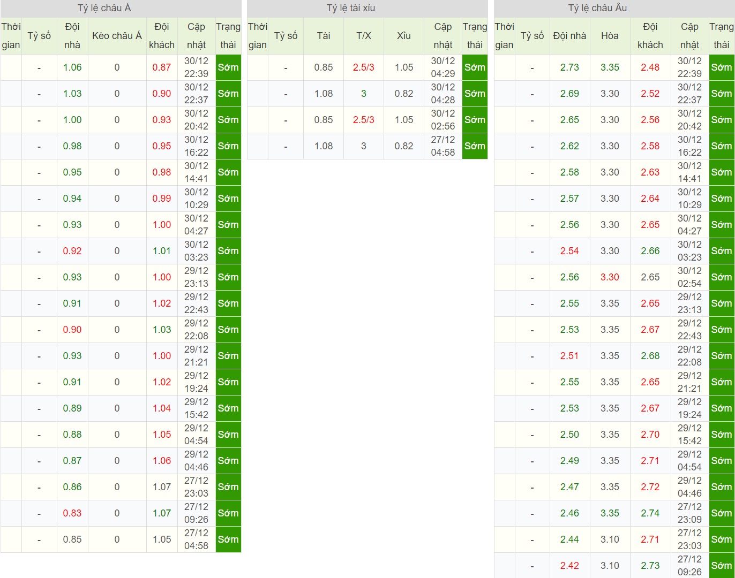This screenshot has height=578, width=735.
Task: Click European away odds 2.56 in red
Action: pyautogui.click(x=650, y=120)
